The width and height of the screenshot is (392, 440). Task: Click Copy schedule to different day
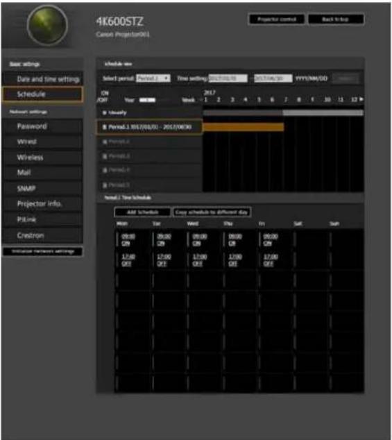(212, 212)
